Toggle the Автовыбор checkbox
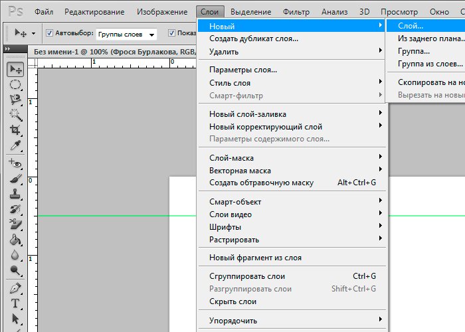This screenshot has height=332, width=465. [49, 33]
